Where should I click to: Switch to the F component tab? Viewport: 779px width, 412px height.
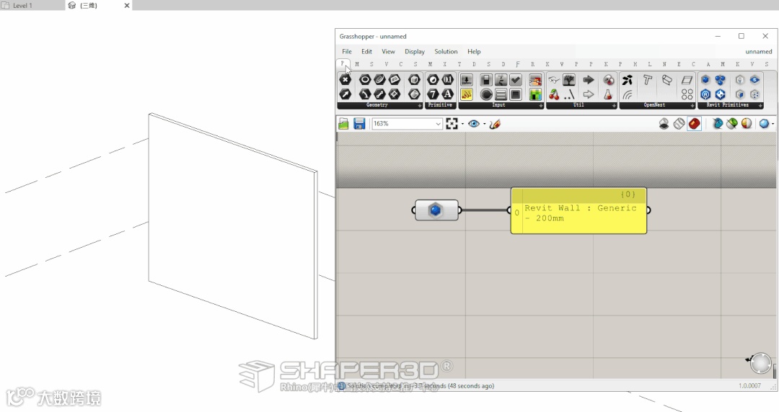518,64
